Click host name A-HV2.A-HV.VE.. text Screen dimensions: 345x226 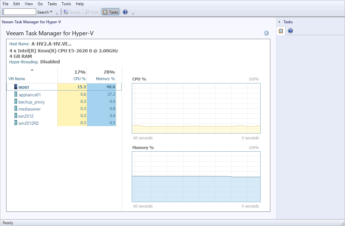[51, 44]
